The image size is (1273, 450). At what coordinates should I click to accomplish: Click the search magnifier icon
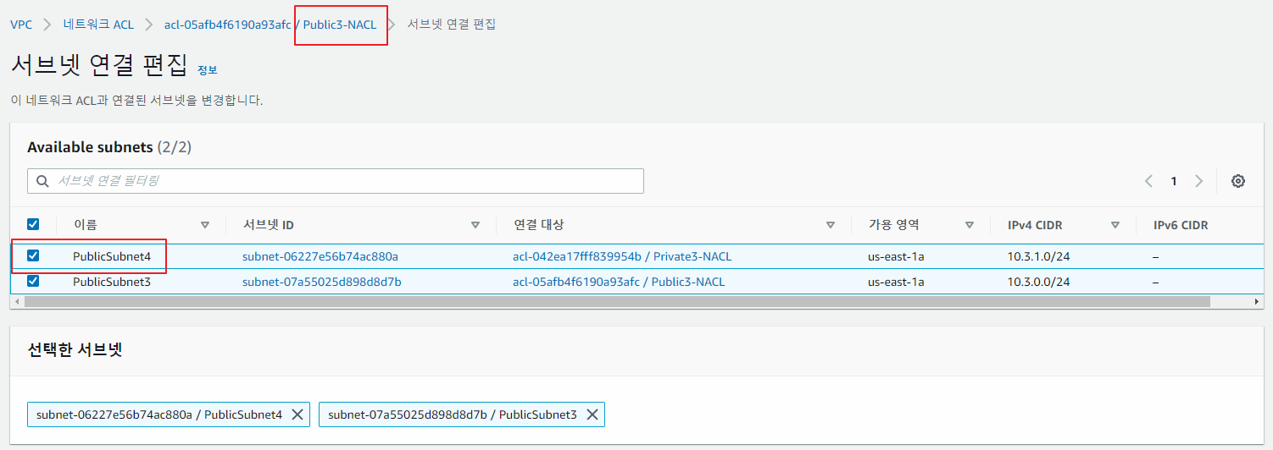[42, 181]
